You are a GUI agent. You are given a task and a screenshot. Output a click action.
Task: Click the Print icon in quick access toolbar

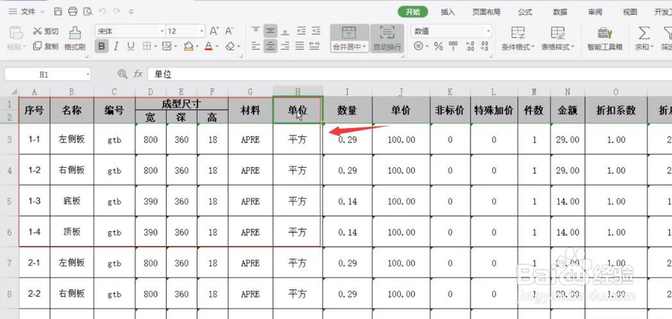[73, 11]
